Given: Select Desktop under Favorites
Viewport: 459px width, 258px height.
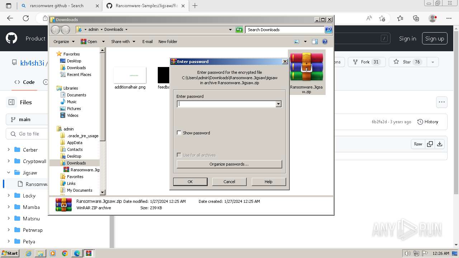Looking at the screenshot, I should [74, 61].
